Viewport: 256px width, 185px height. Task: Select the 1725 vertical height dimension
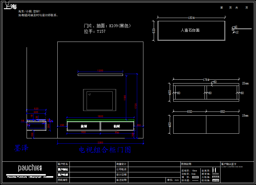pos(136,106)
